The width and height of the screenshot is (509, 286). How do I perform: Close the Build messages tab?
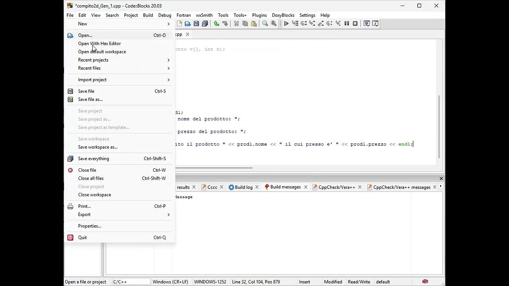(x=305, y=187)
